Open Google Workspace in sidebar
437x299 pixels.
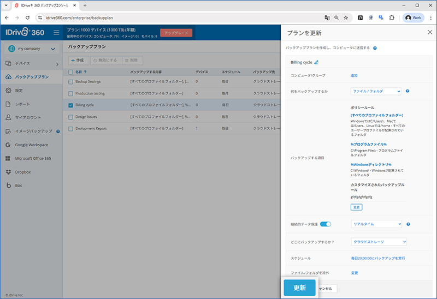pyautogui.click(x=31, y=145)
